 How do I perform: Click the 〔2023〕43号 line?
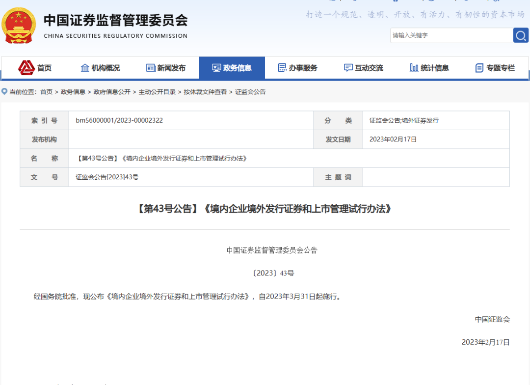click(273, 274)
